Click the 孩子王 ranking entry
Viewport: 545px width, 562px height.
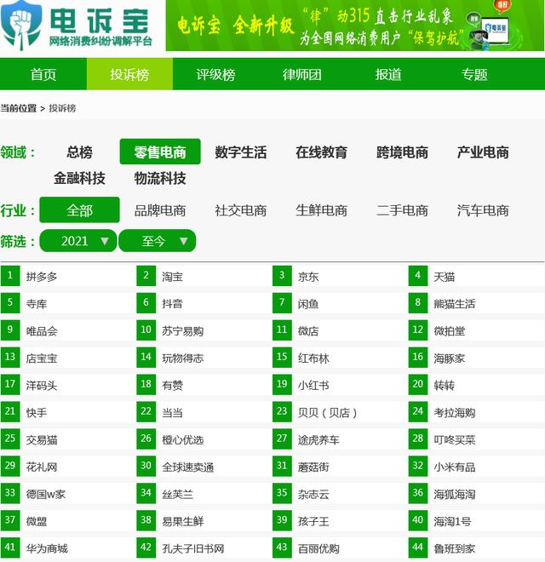(x=313, y=521)
